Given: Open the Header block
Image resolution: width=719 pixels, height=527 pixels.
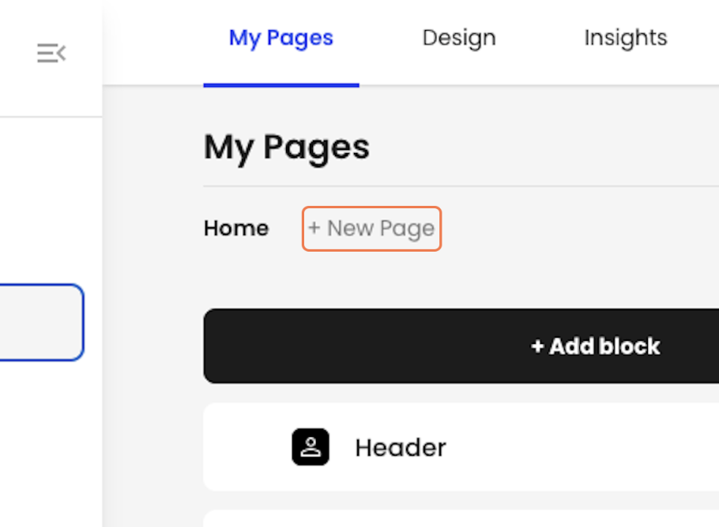Looking at the screenshot, I should pos(461,447).
